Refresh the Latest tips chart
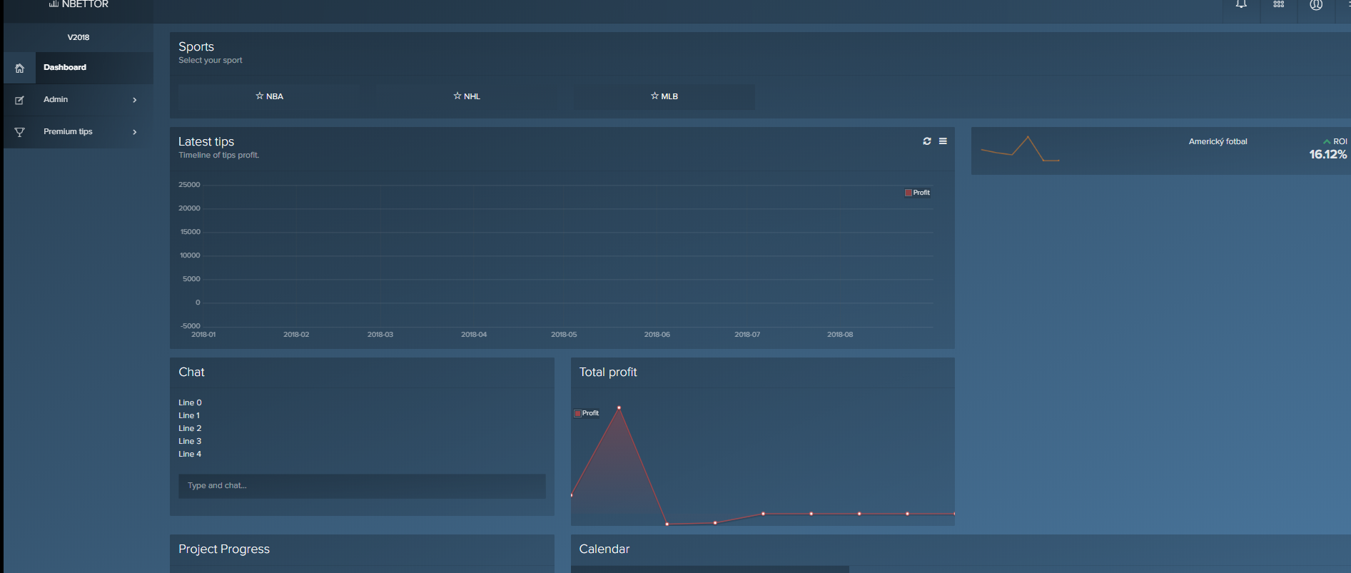The width and height of the screenshot is (1351, 573). coord(926,141)
